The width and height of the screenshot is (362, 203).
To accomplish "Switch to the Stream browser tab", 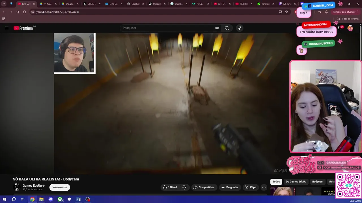I will coord(157,4).
